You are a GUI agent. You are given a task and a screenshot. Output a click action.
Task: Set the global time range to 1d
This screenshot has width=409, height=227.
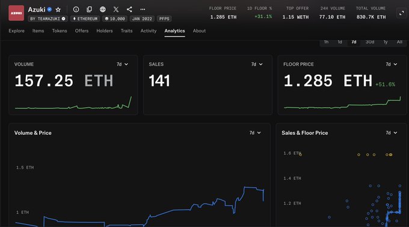340,42
